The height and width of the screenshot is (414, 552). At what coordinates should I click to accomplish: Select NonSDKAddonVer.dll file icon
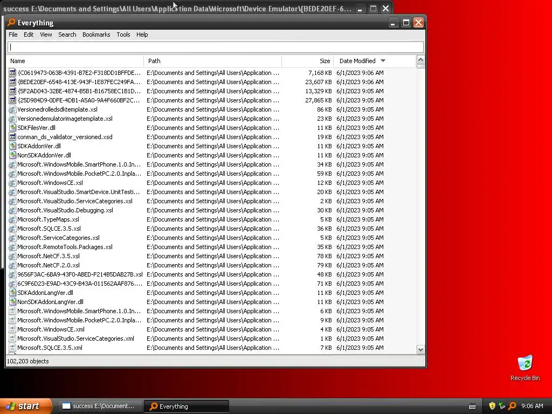pyautogui.click(x=12, y=155)
